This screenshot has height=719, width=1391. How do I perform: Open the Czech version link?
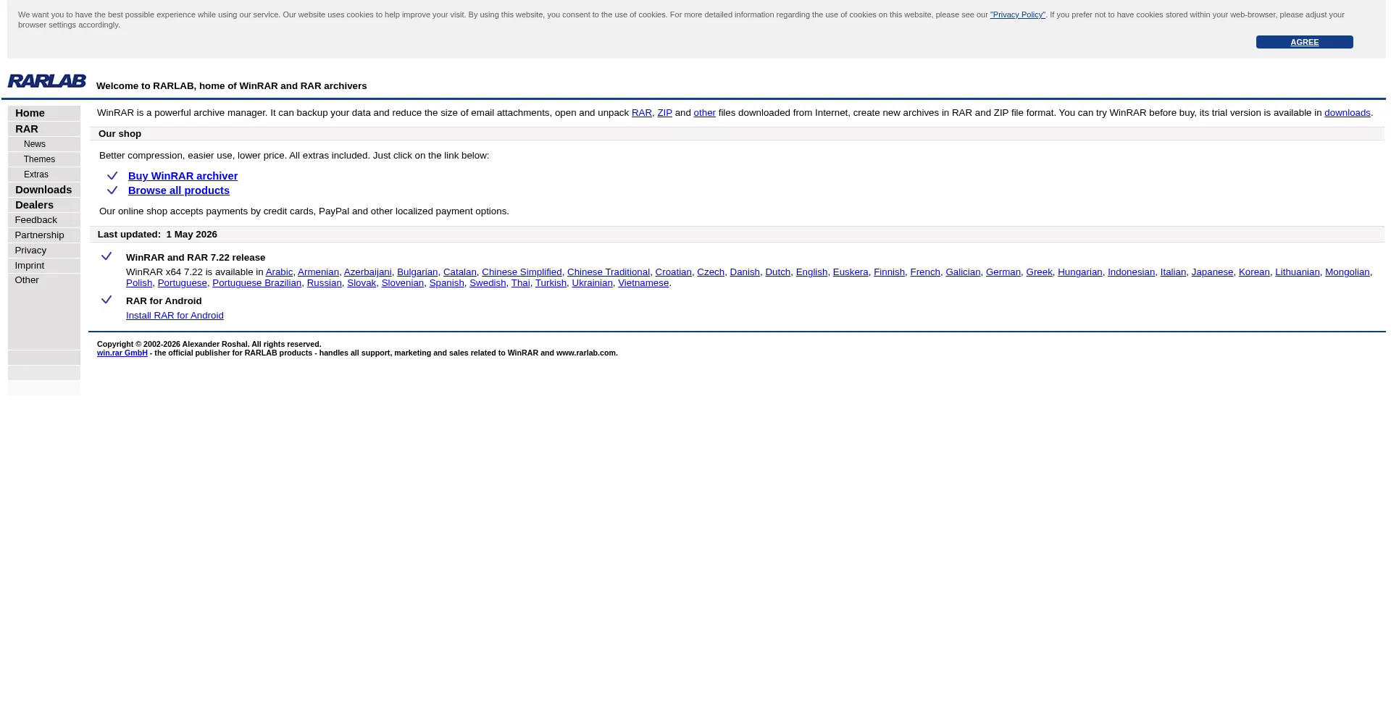[711, 272]
